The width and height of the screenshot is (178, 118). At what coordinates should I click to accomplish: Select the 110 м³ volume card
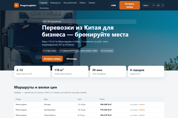(70, 71)
